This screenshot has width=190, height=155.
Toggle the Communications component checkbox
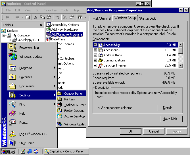pyautogui.click(x=95, y=60)
